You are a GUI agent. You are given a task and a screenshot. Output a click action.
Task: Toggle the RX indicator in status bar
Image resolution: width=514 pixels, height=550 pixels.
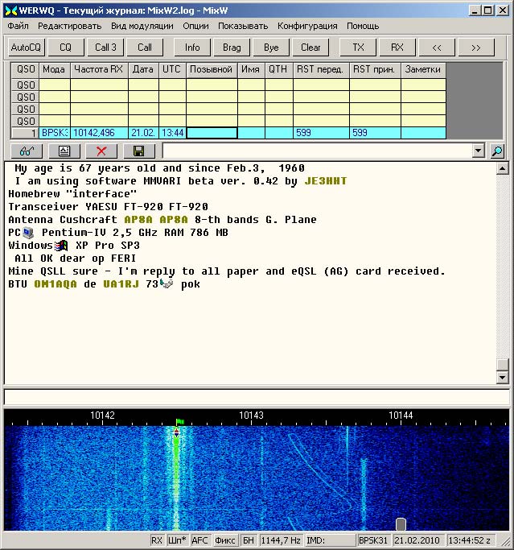(x=157, y=540)
